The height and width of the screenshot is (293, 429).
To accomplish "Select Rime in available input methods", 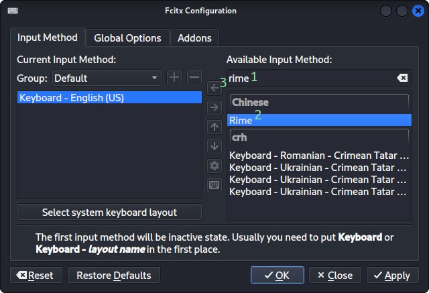I will click(318, 121).
